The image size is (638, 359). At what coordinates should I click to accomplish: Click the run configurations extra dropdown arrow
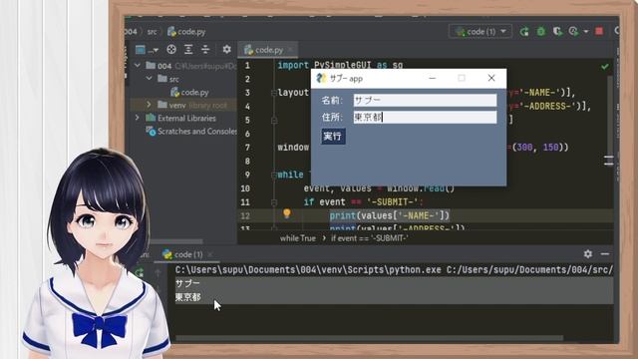click(586, 31)
